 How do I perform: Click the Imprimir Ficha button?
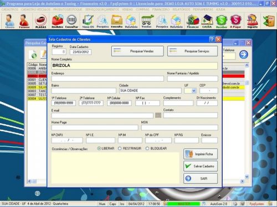(201, 154)
